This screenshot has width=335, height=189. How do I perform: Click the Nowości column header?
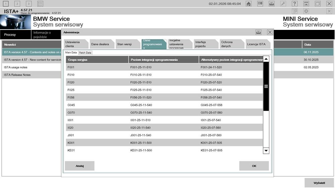[x=31, y=45]
